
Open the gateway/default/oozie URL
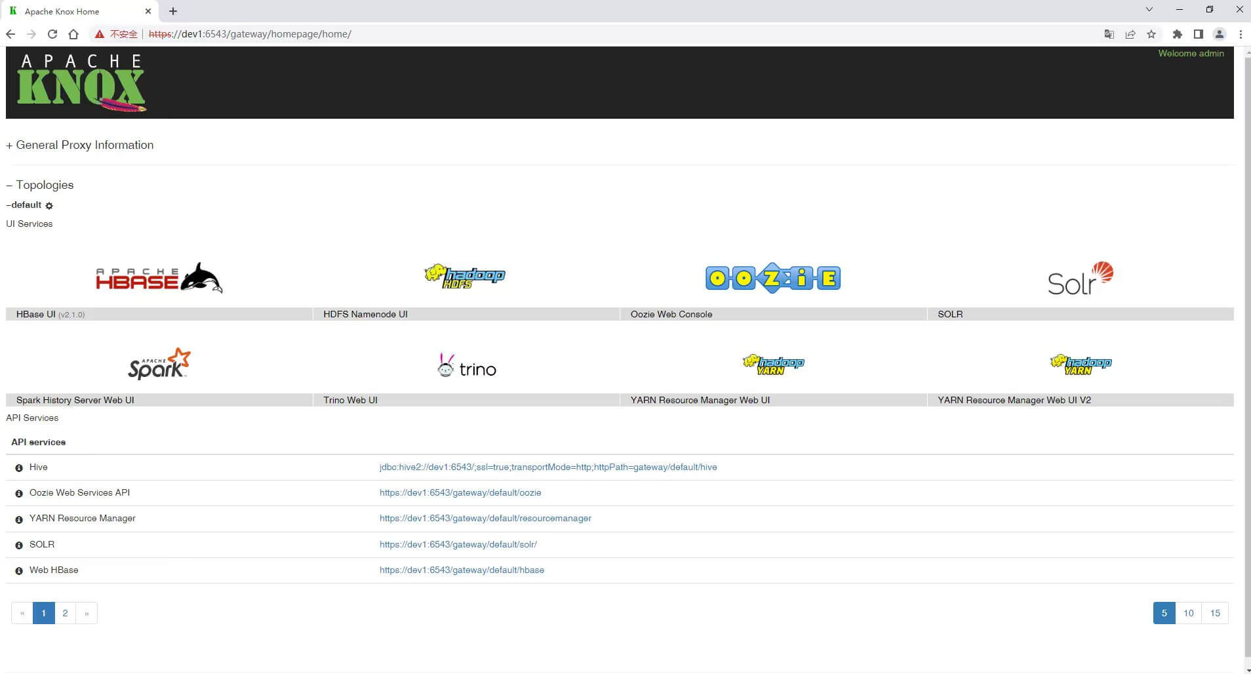(460, 493)
